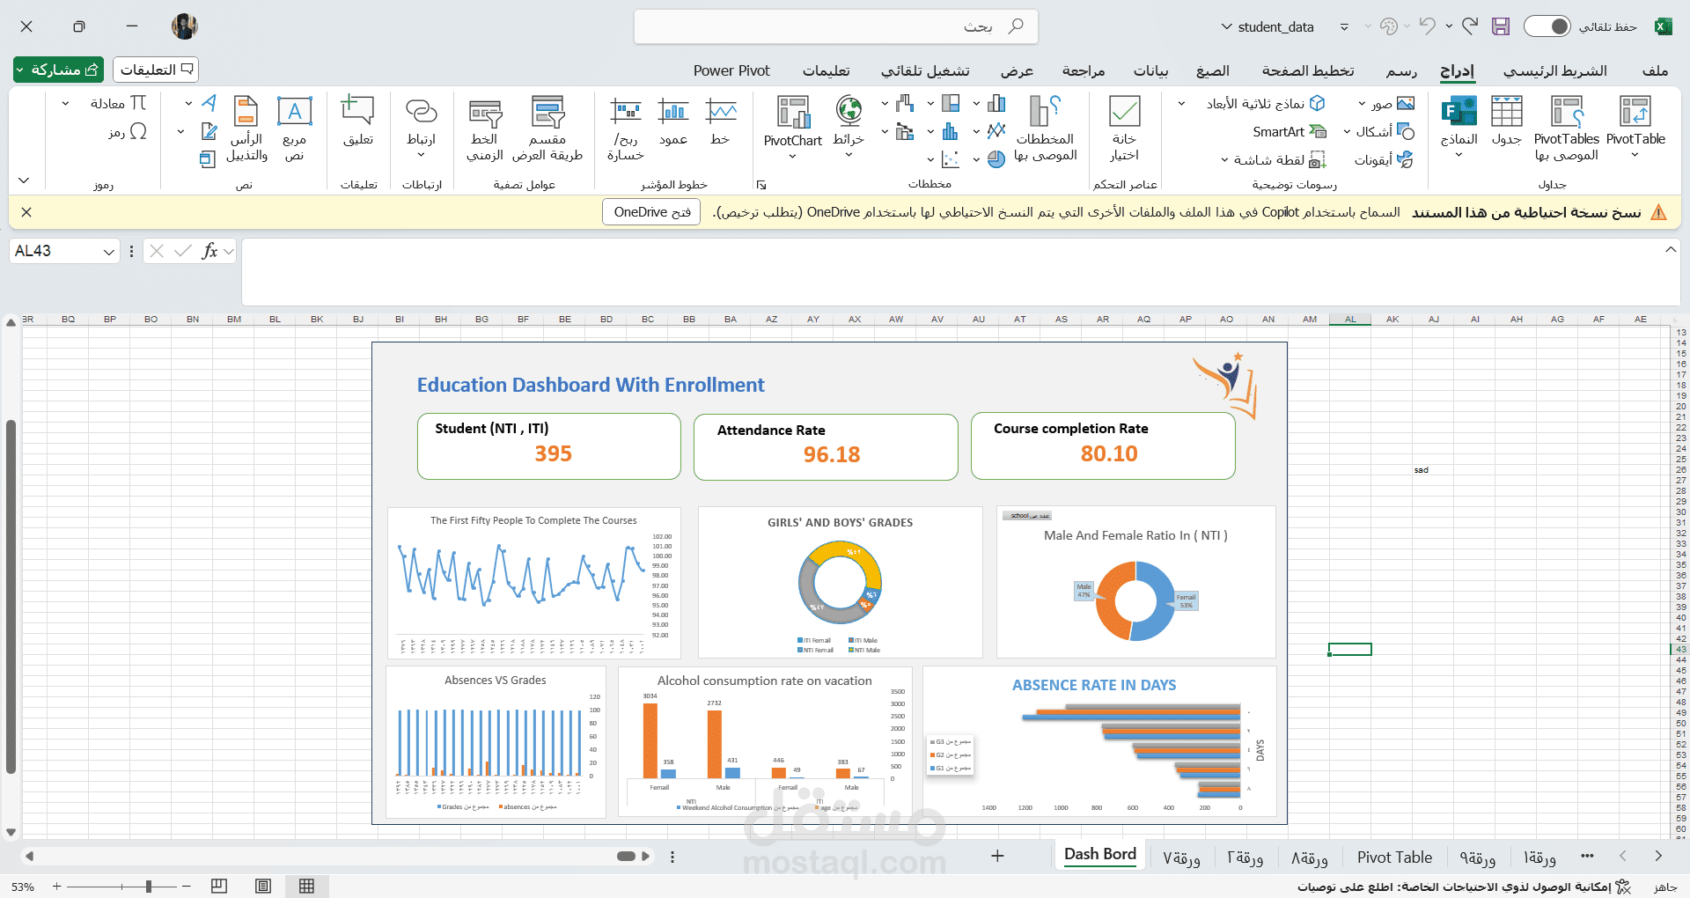This screenshot has width=1690, height=898.
Task: Switch to Page Layout view in status bar
Action: coord(262,886)
